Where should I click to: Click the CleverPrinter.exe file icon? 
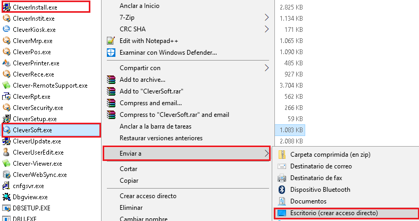point(7,63)
